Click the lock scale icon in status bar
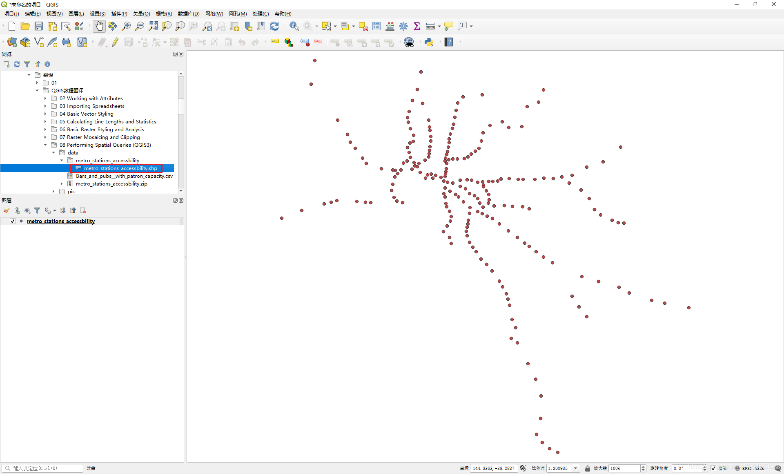 pyautogui.click(x=587, y=468)
